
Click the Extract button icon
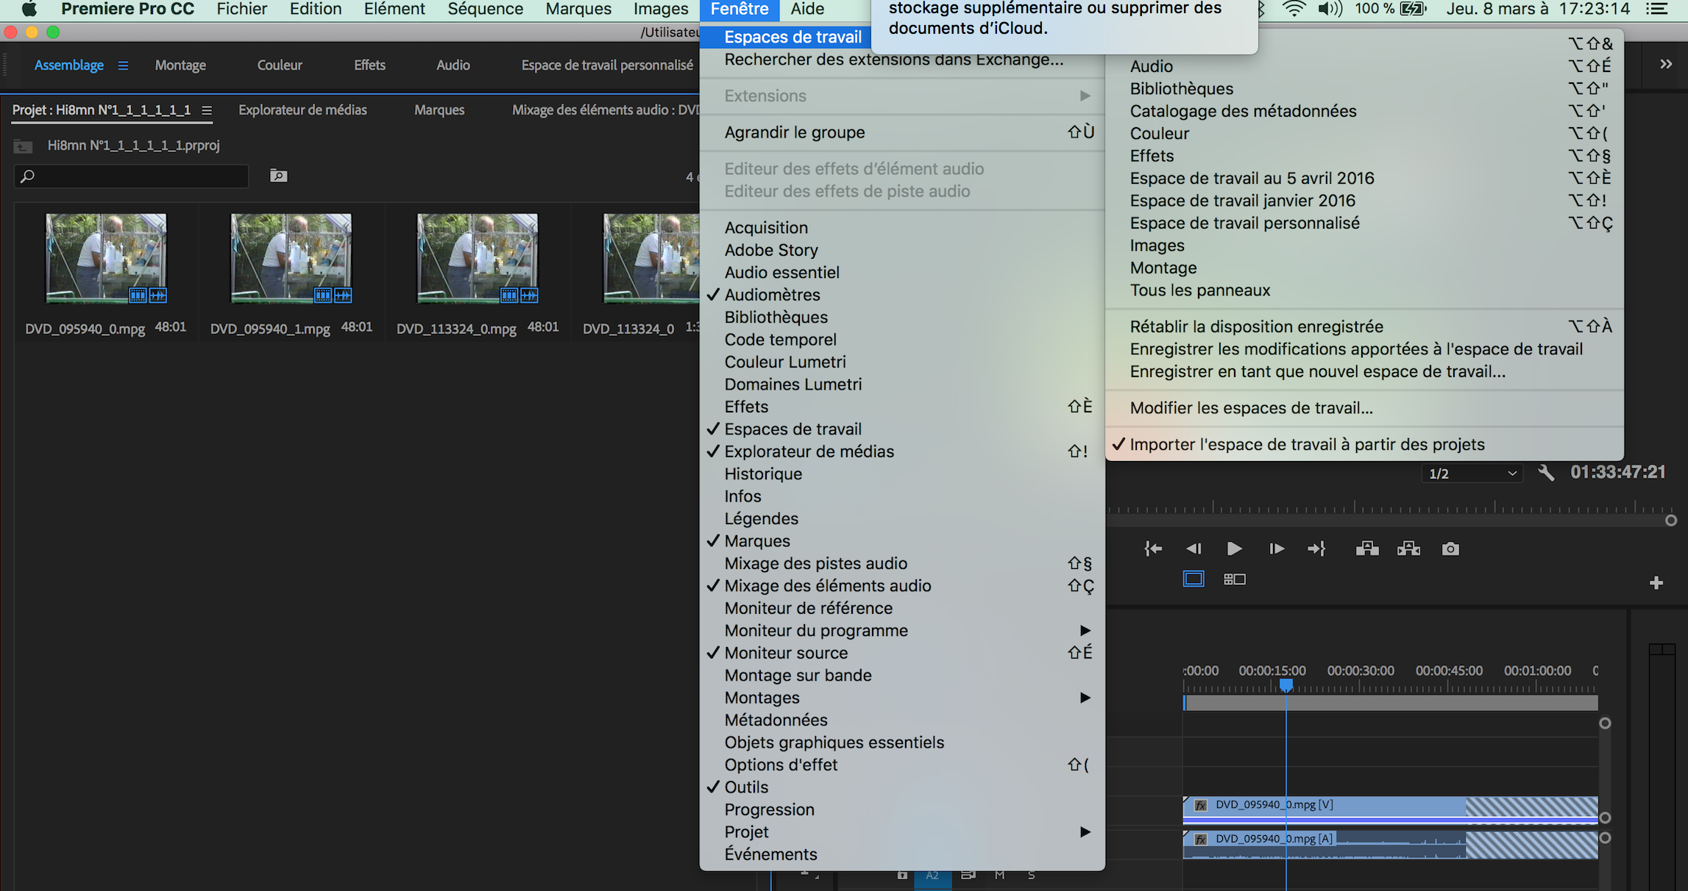click(x=1408, y=548)
